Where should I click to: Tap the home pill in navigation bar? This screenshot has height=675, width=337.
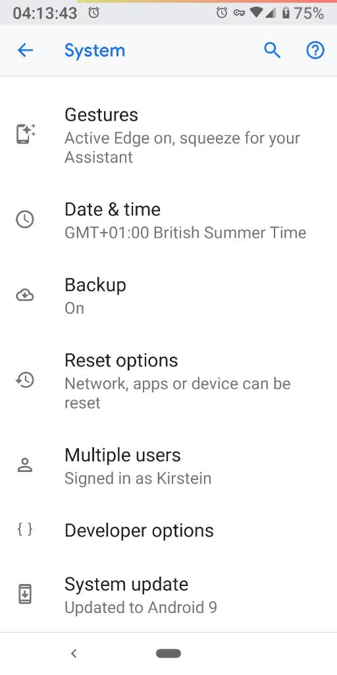point(168,653)
